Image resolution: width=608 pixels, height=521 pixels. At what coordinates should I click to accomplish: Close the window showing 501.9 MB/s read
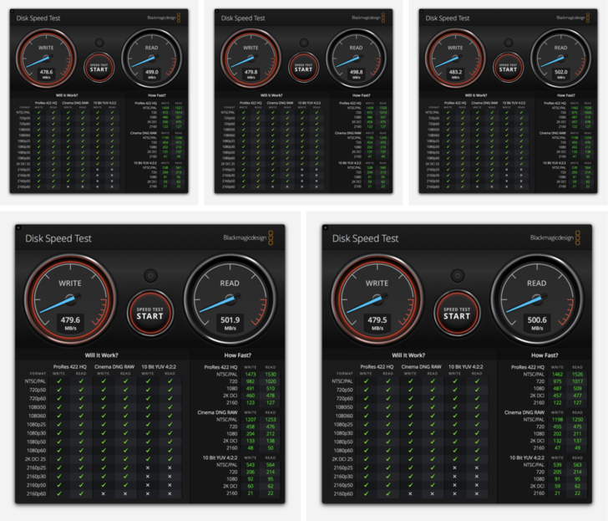coord(18,228)
